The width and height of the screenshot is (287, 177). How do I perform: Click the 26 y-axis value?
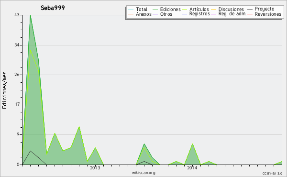point(17,75)
